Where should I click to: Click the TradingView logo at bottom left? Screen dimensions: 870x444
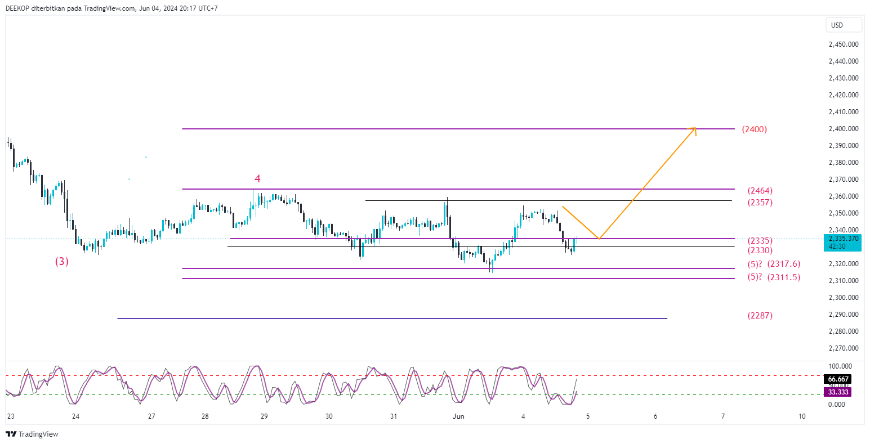pos(32,434)
